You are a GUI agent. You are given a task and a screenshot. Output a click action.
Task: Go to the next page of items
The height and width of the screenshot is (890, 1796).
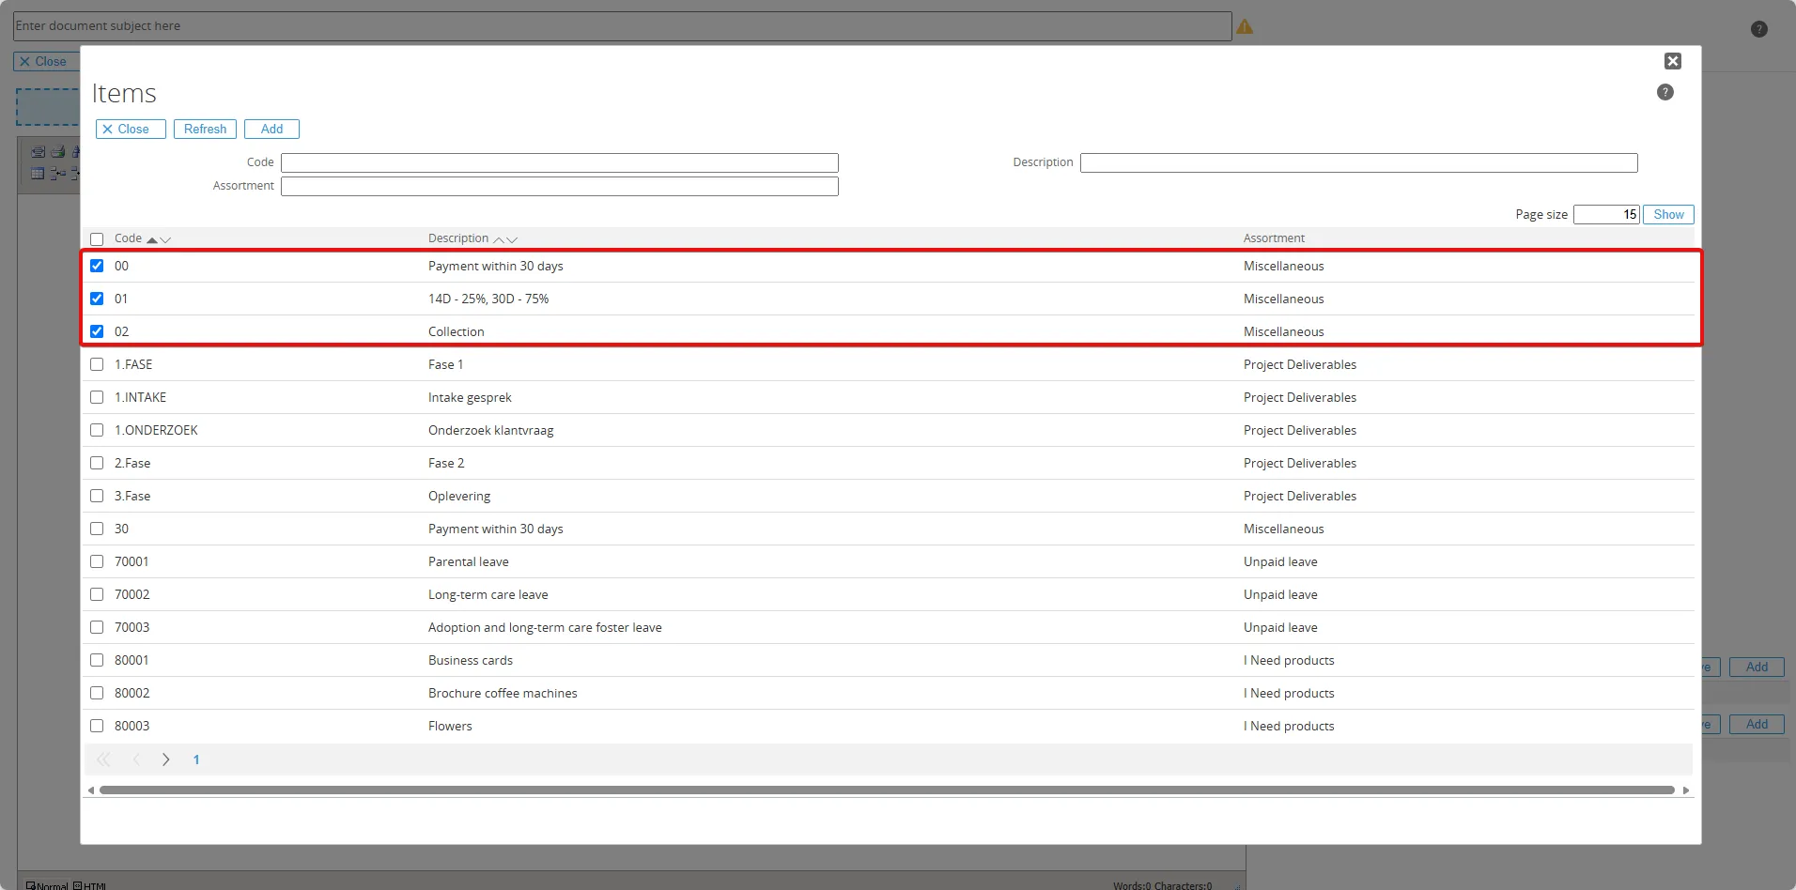165,760
